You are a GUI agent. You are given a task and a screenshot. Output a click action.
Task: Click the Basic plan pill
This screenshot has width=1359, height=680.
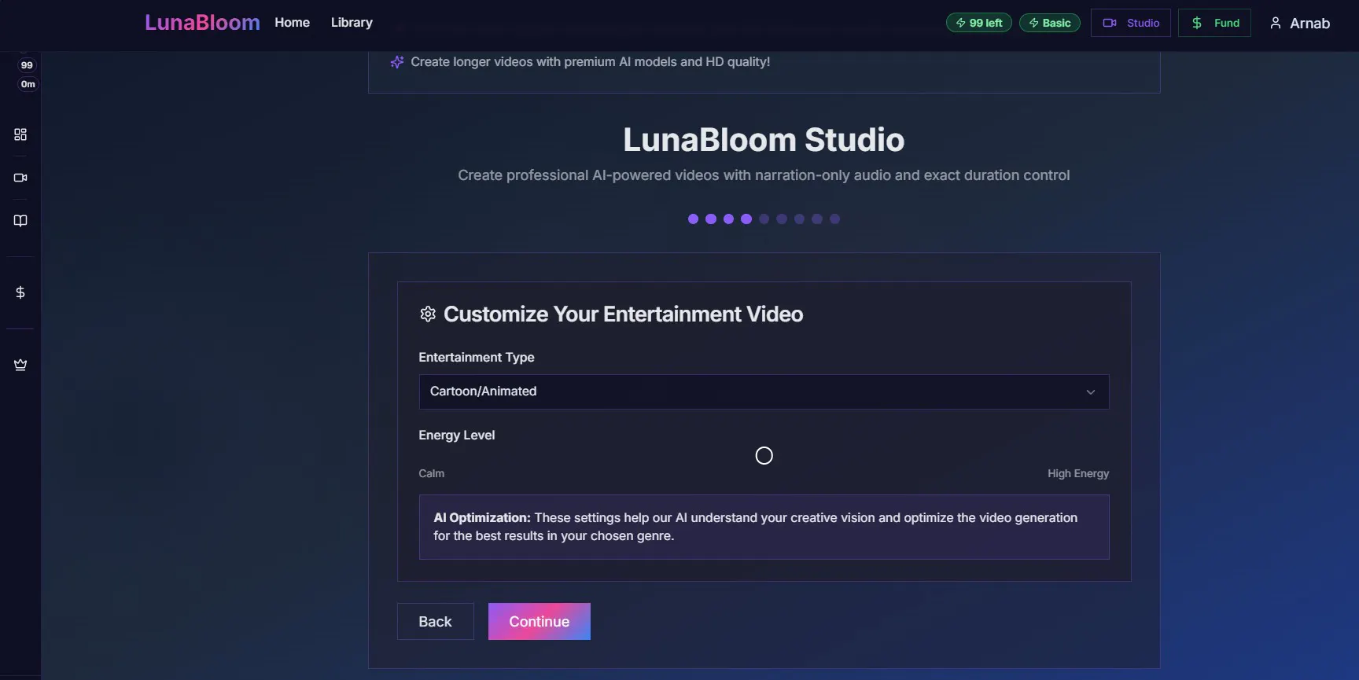tap(1050, 23)
